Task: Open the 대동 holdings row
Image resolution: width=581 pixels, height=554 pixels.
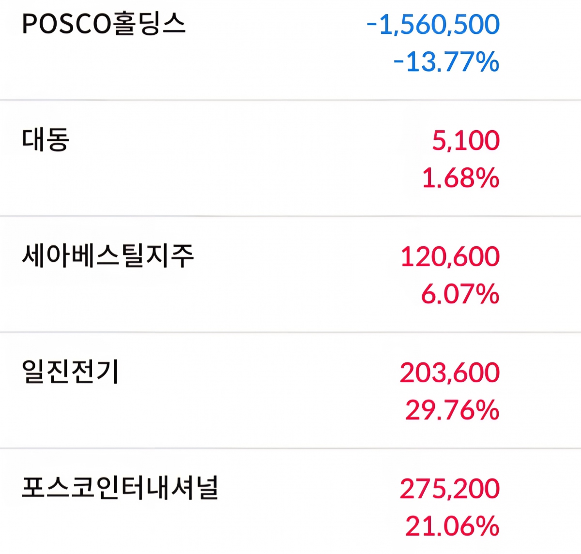Action: pos(290,159)
